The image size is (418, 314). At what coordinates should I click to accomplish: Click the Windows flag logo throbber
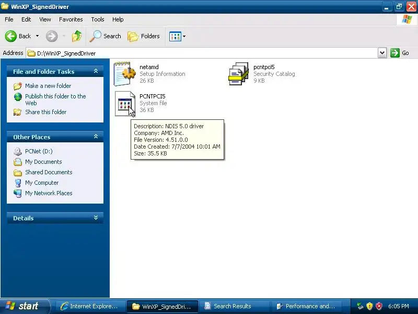coord(407,19)
